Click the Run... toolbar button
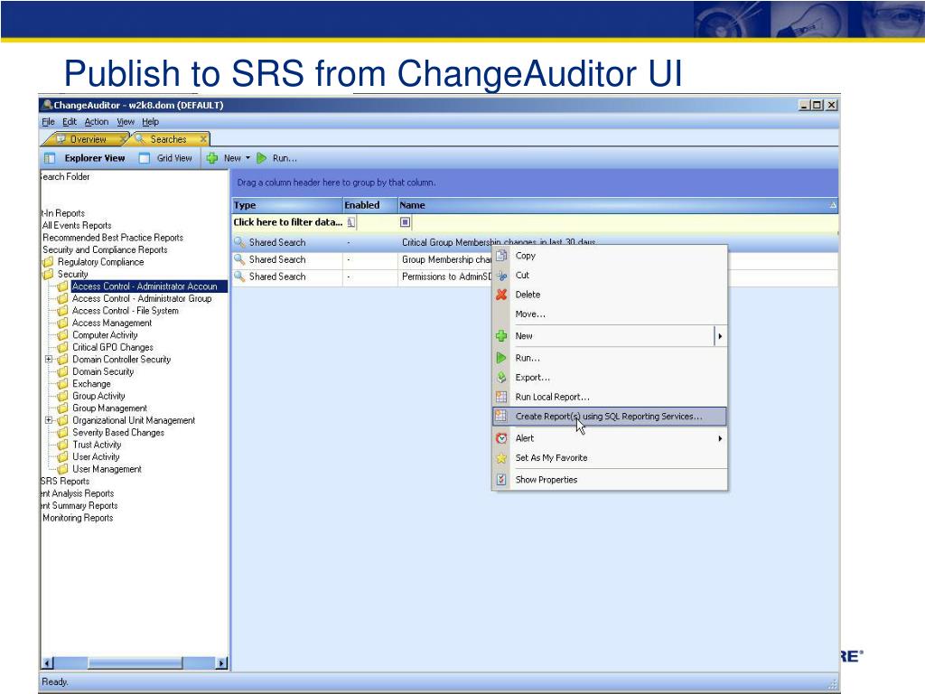This screenshot has width=925, height=694. (276, 158)
